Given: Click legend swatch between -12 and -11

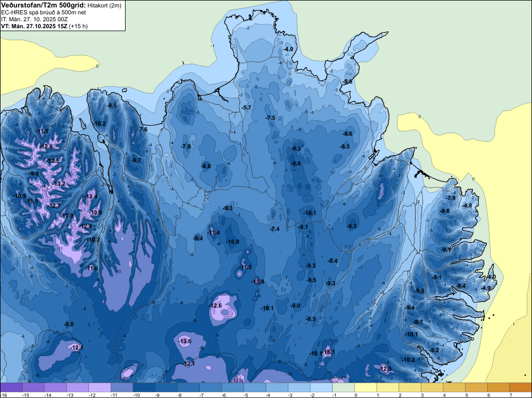Looking at the screenshot, I should pos(100,387).
